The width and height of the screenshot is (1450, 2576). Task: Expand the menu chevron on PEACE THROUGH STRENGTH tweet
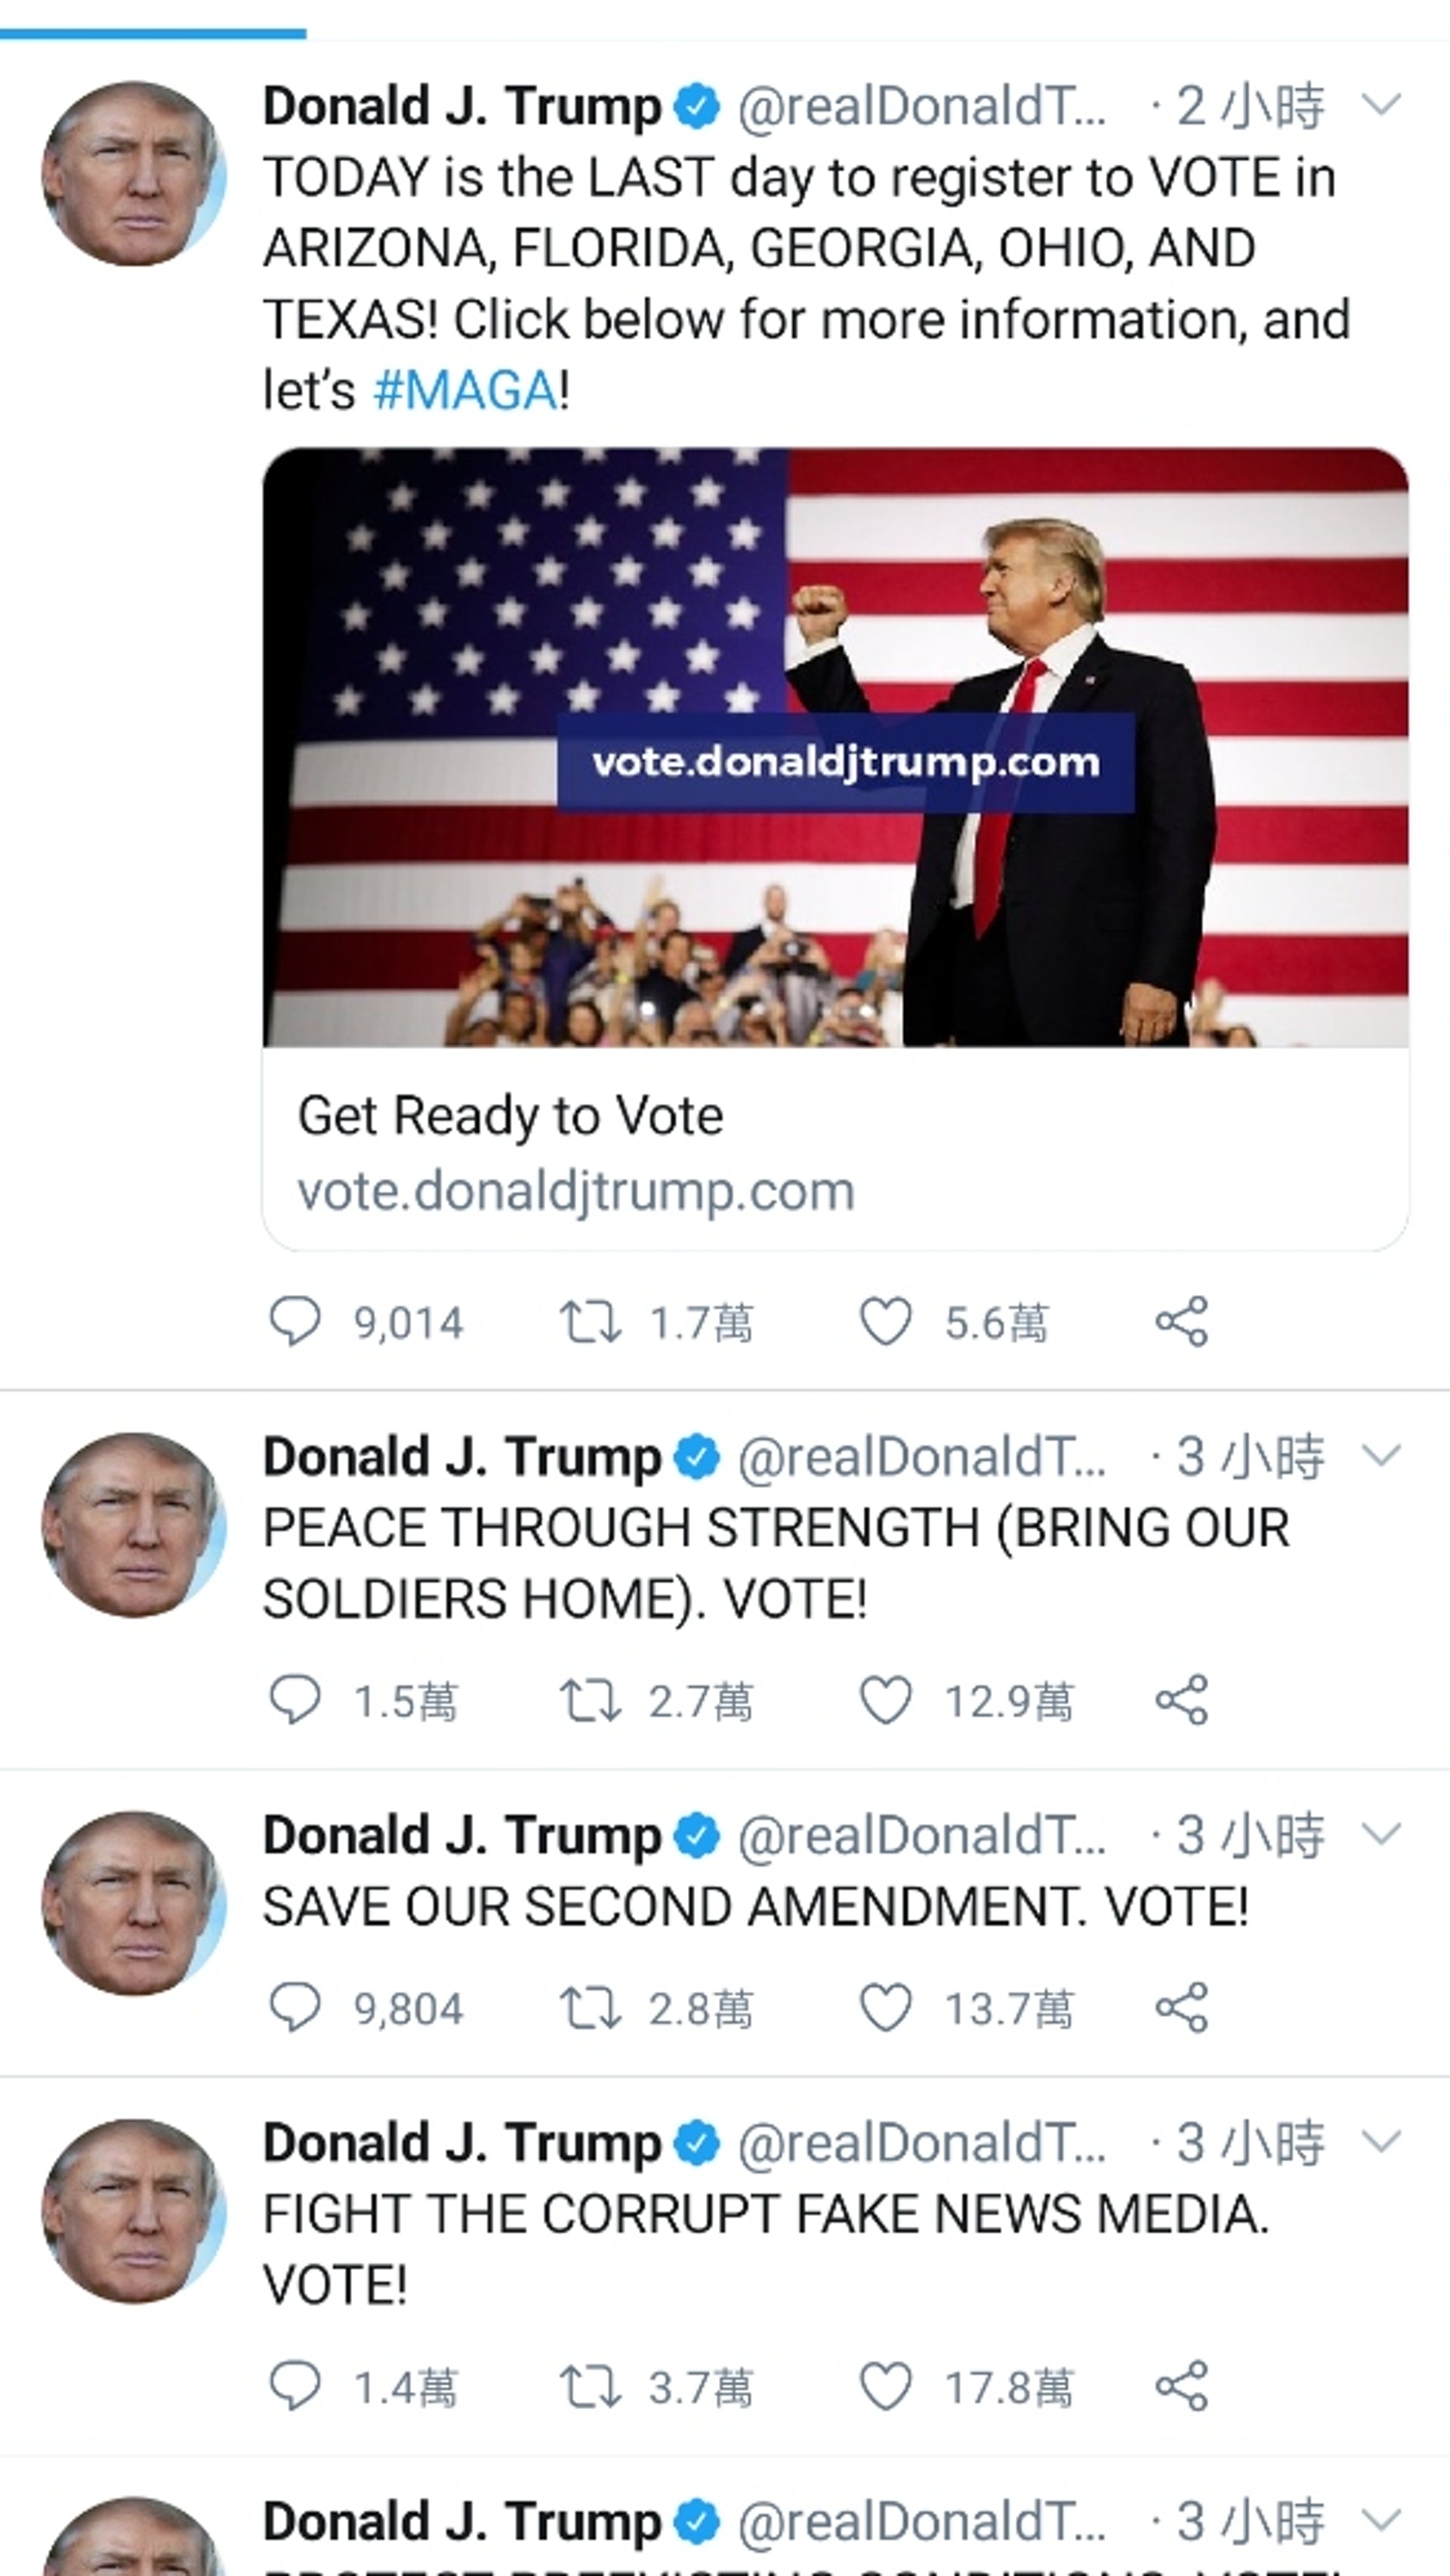click(1381, 1455)
